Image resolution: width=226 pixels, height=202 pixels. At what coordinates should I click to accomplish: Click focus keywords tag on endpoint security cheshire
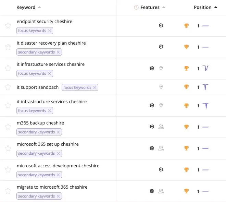[32, 31]
